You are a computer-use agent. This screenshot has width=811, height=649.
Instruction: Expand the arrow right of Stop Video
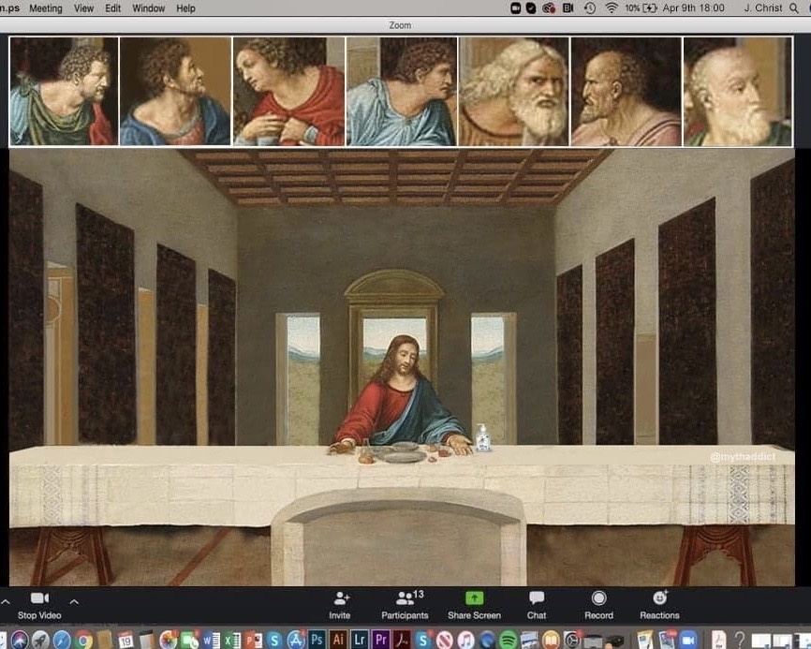click(74, 600)
